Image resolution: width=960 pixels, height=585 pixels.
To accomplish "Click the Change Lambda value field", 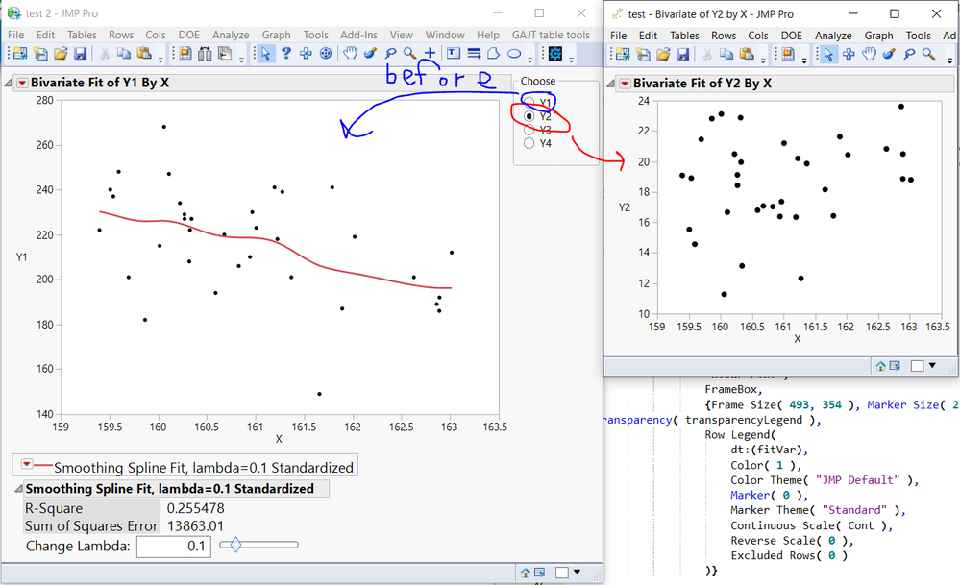I will coord(174,547).
